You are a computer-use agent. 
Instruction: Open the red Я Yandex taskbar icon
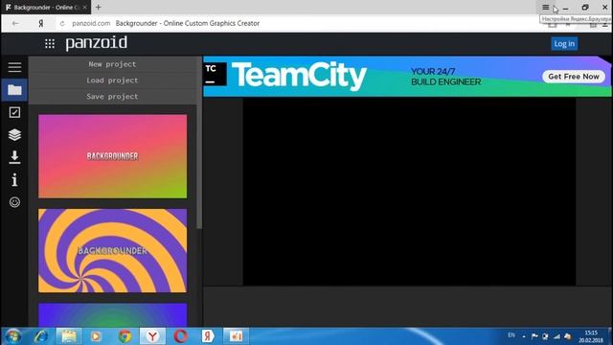click(208, 336)
